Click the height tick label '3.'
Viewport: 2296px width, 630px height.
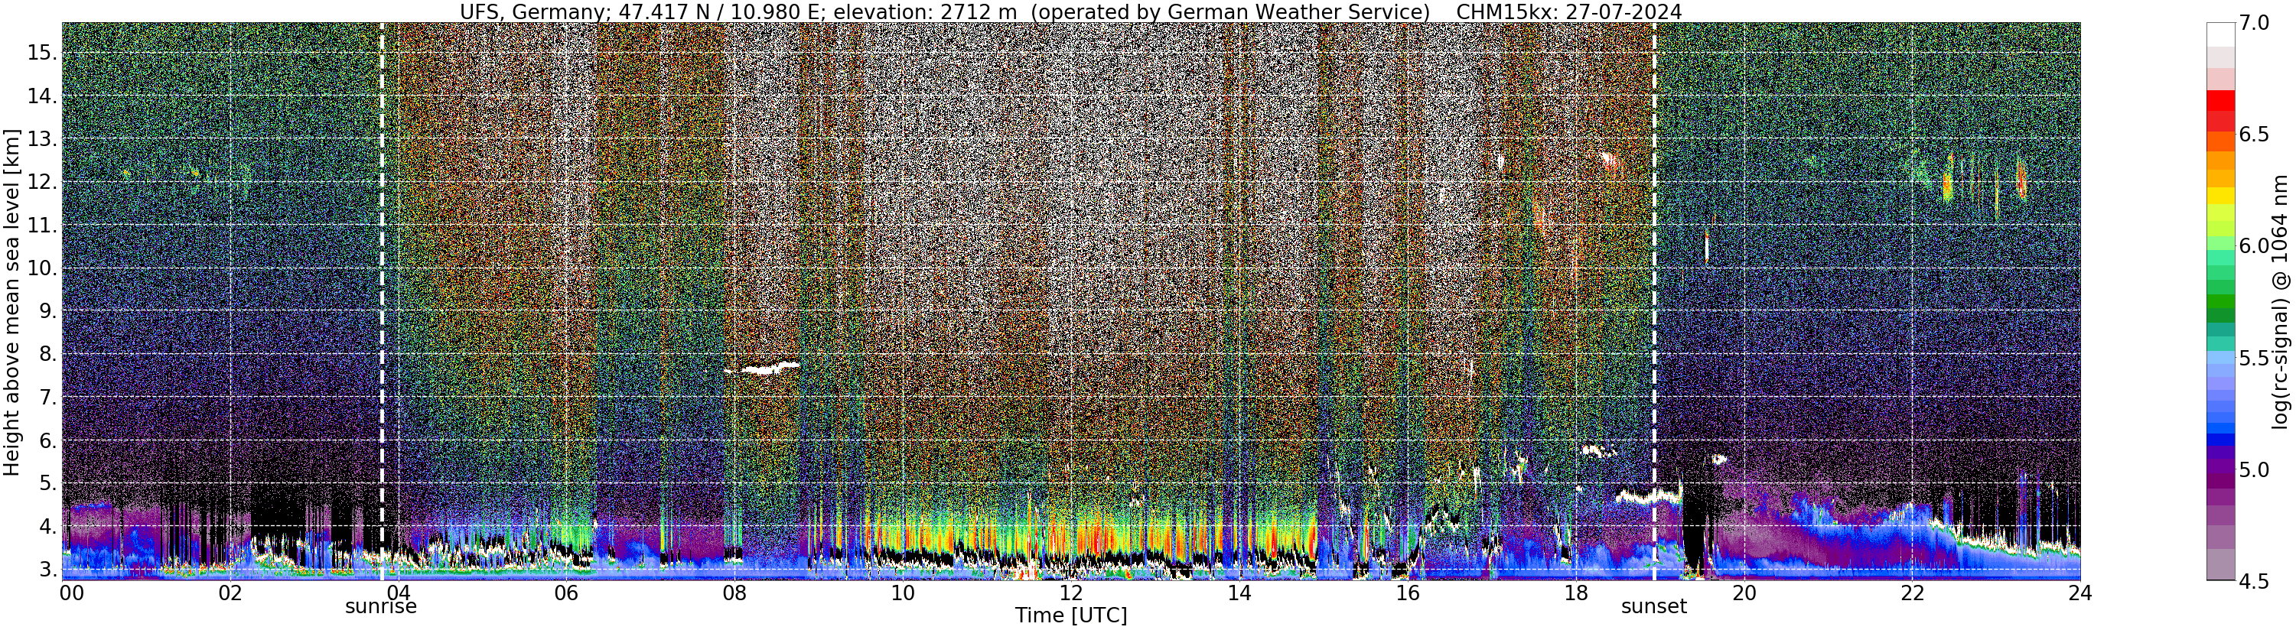pos(48,570)
